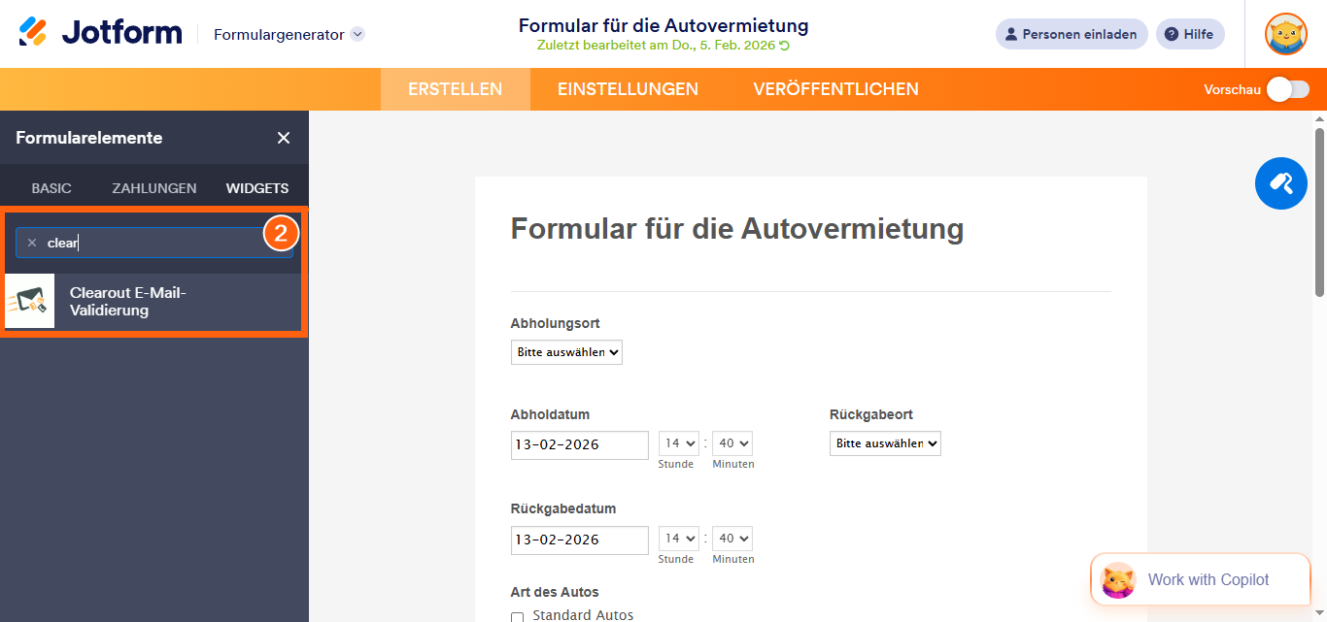Expand the Formulargenerator chevron menu
This screenshot has width=1327, height=622.
pos(357,32)
